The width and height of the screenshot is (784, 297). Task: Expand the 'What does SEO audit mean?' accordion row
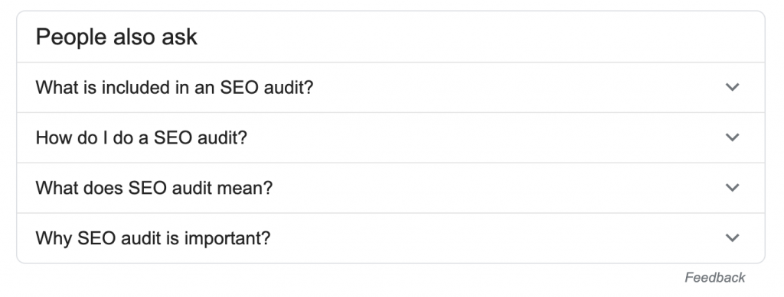point(391,188)
